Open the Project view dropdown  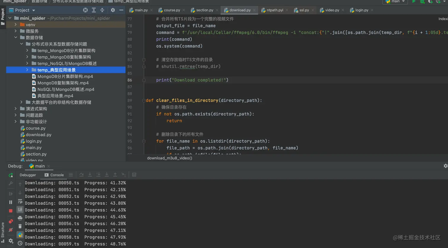point(33,10)
